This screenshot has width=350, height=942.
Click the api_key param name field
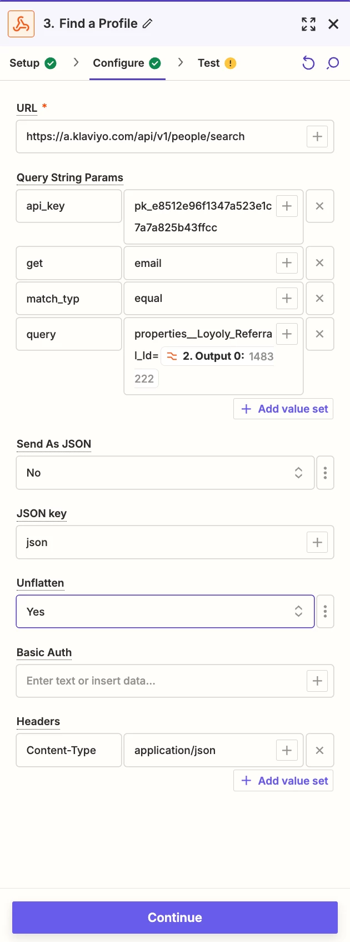[x=69, y=206]
